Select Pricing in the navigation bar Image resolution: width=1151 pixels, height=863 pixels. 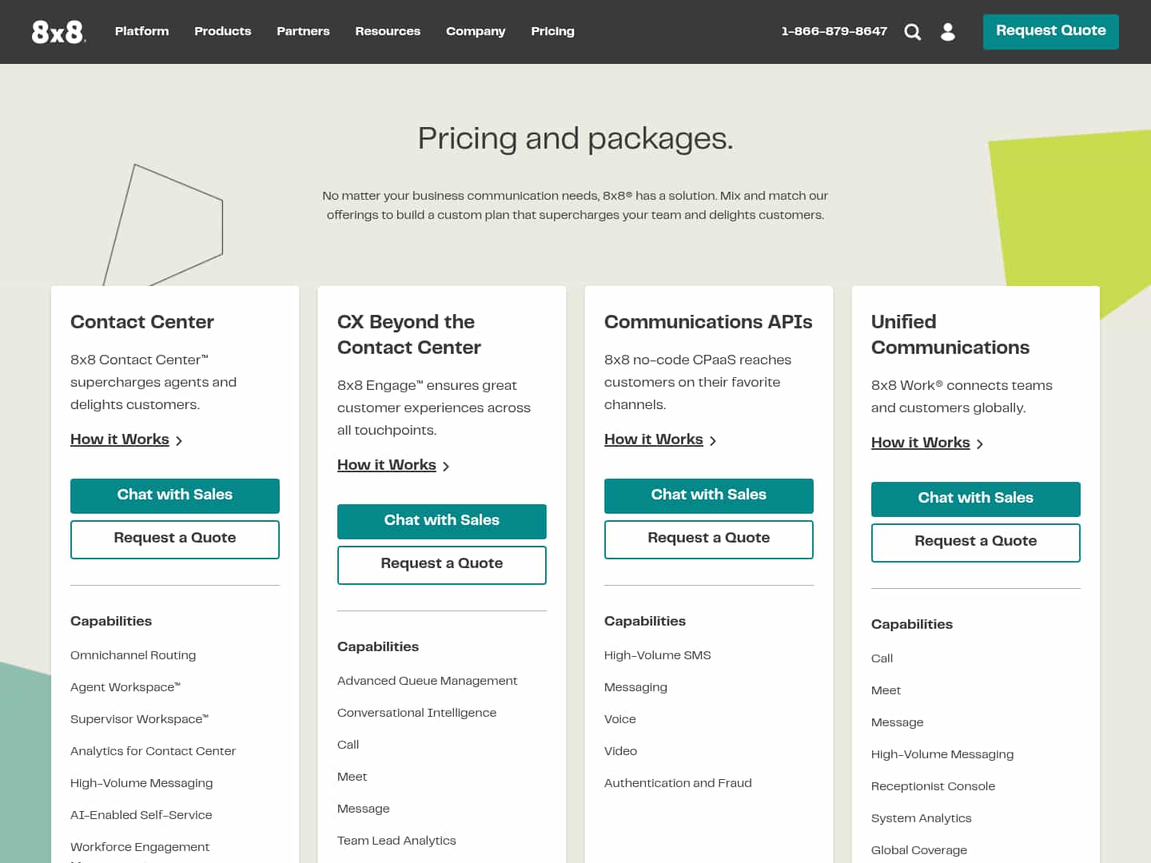tap(552, 31)
